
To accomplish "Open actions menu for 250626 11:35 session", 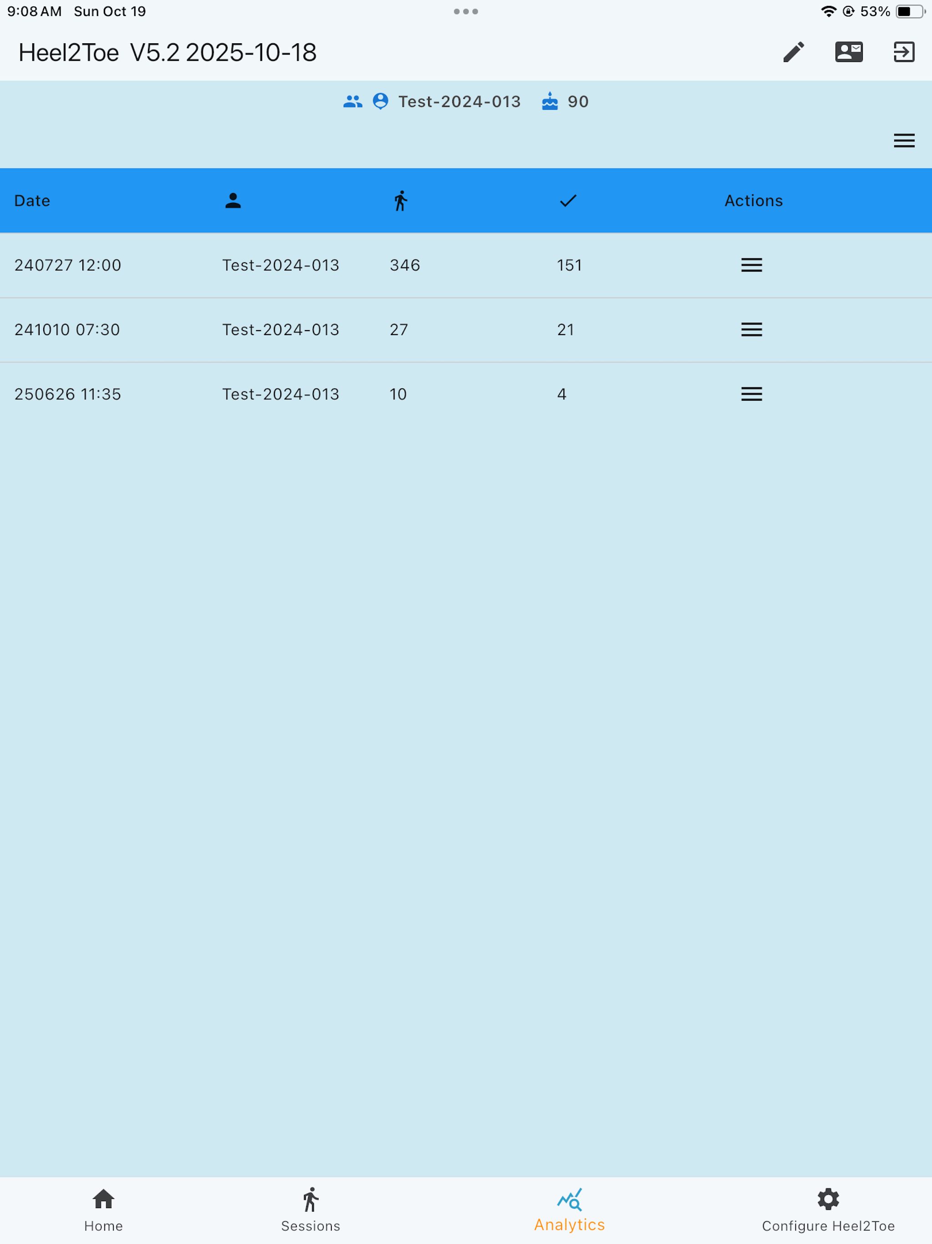I will (x=751, y=394).
